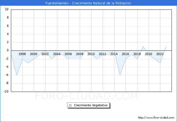Click the y-axis label -2
This screenshot has height=122, width=177.
[7, 59]
